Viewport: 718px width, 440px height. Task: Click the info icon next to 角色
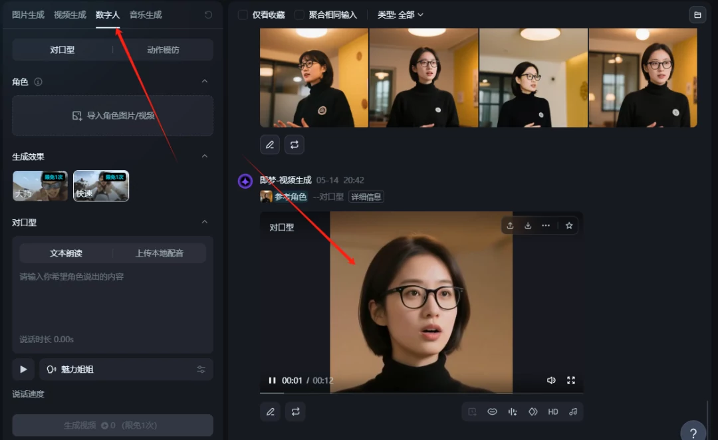[38, 82]
